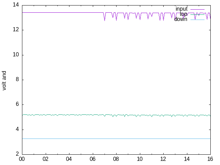Click the y-axis tick label "14"

pyautogui.click(x=16, y=5)
